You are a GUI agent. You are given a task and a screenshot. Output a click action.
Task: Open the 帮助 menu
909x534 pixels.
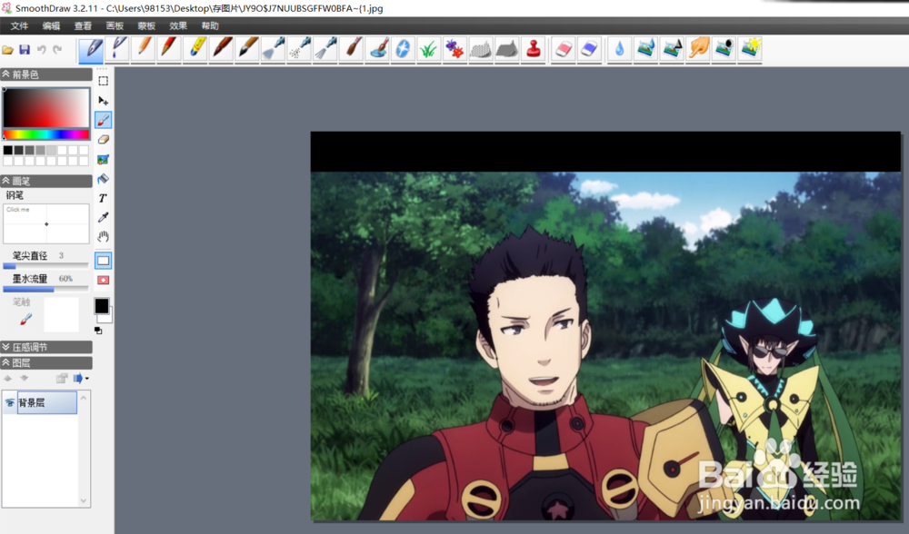(x=210, y=26)
